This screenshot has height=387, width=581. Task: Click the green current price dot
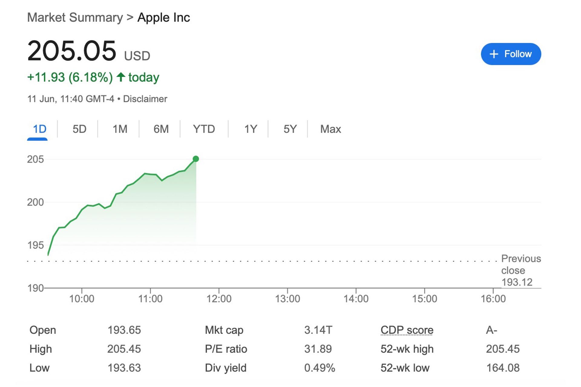click(196, 159)
